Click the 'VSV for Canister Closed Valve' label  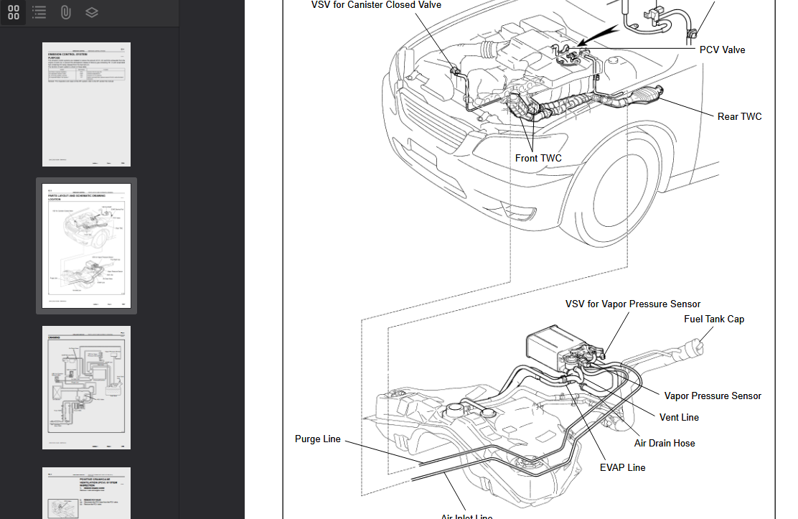tap(376, 5)
